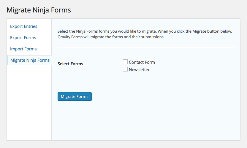Click the empty sidebar area under the tabs
Viewport: 247px width, 148px height.
29,102
